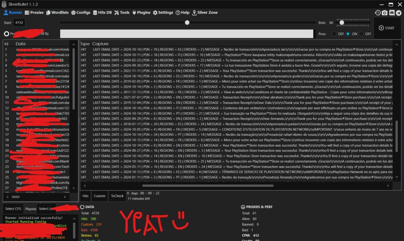
Task: Go to the Configs tab
Action: pos(81,12)
